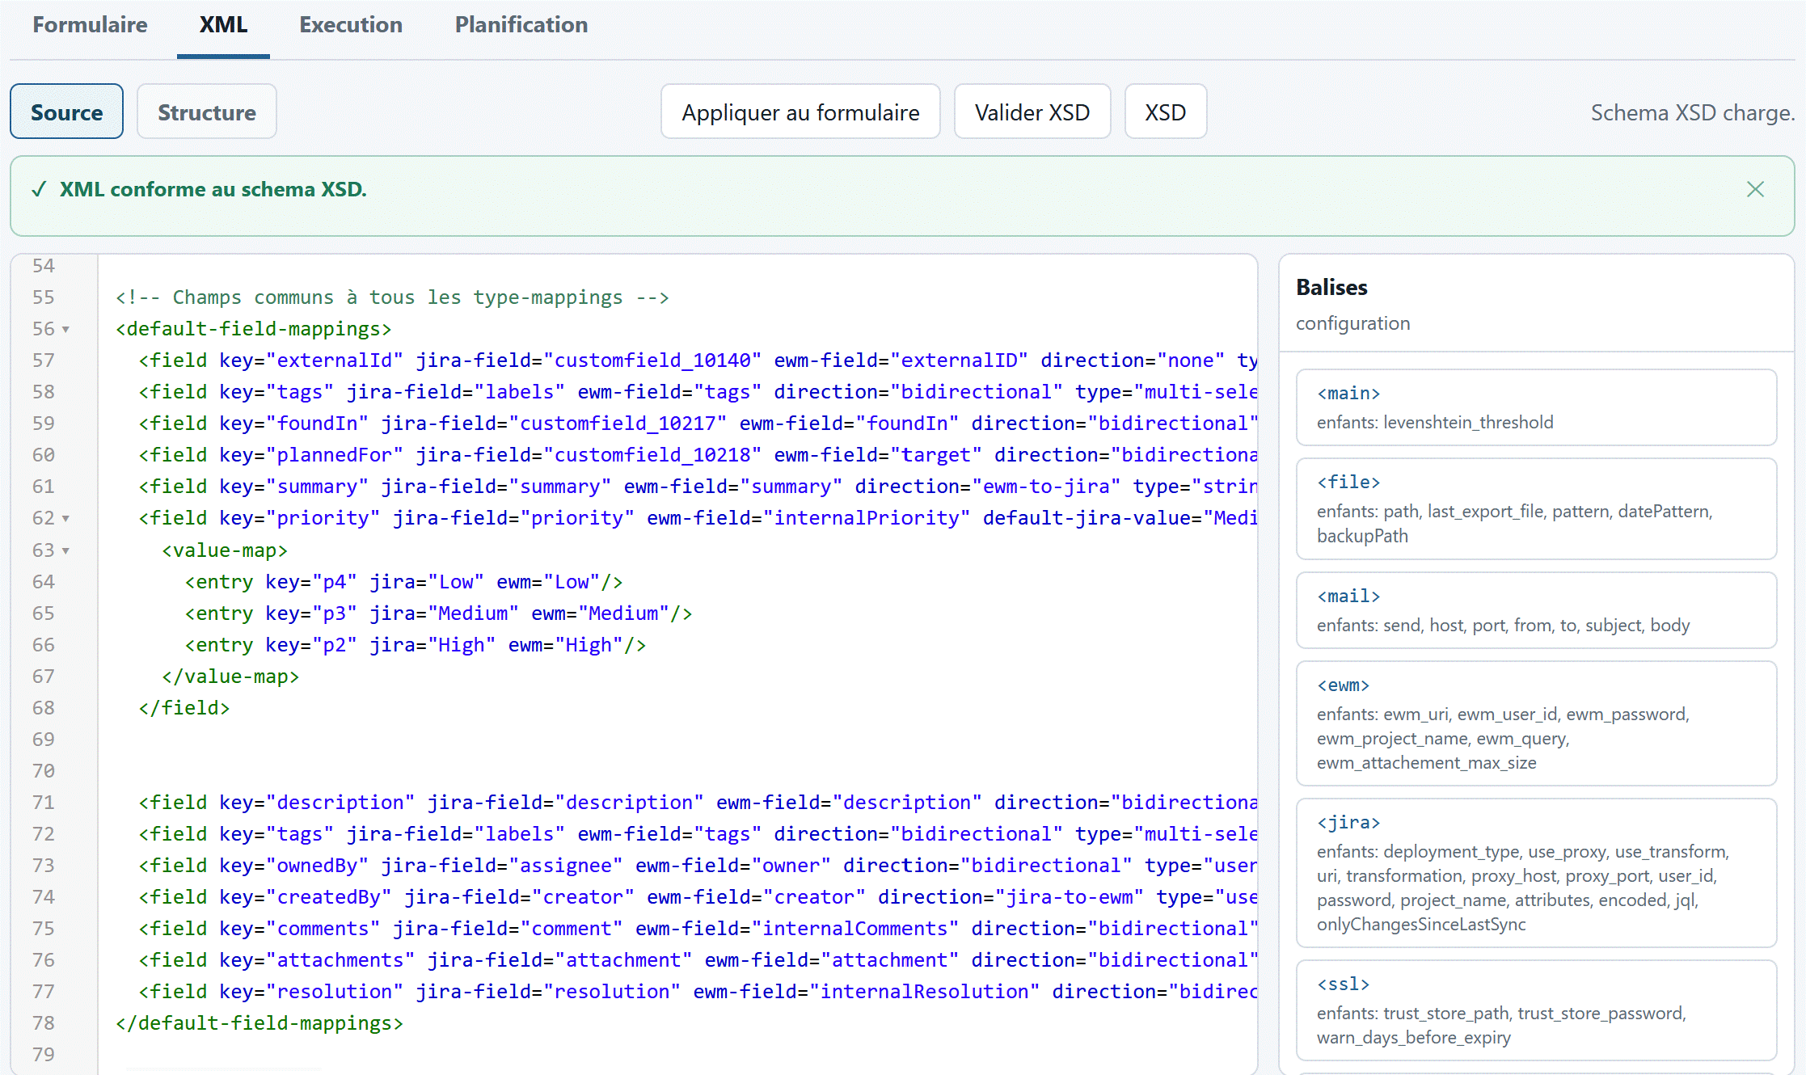Click the foundIn field line
Viewport: 1806px width, 1075px height.
[698, 424]
